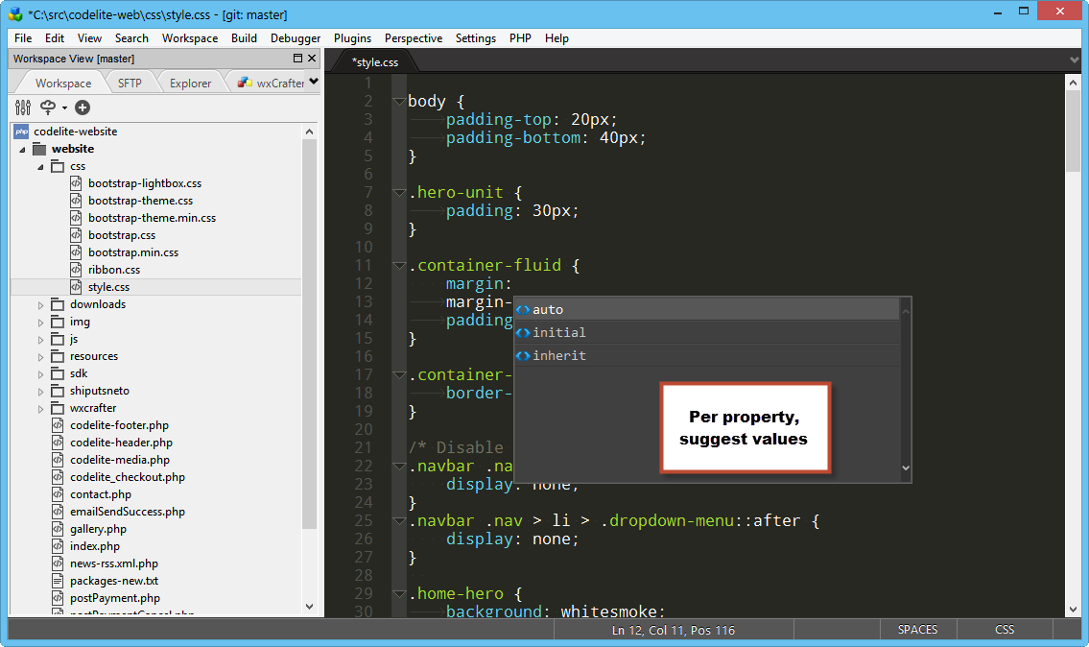Click Ln 12, Col 11 status entry
The height and width of the screenshot is (647, 1089).
[673, 631]
